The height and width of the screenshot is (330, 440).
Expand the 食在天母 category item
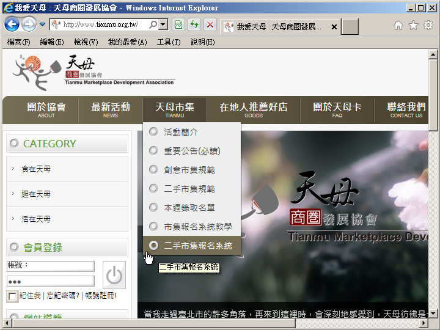pyautogui.click(x=36, y=169)
